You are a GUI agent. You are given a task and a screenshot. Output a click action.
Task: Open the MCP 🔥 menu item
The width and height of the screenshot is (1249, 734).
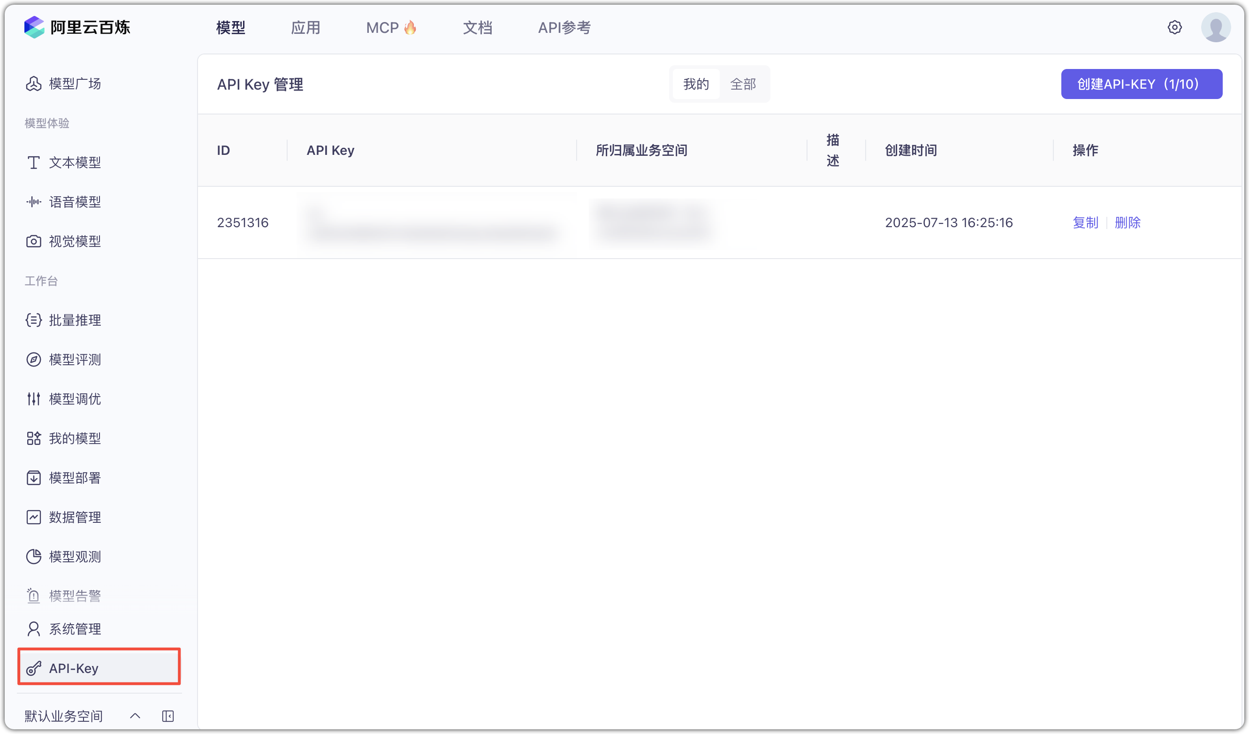[391, 27]
